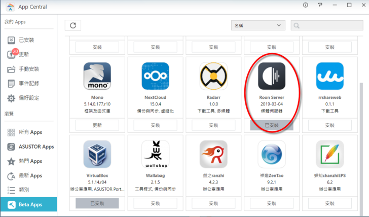Click the Radarr app icon
Screen dimensions: 369x217
[213, 76]
